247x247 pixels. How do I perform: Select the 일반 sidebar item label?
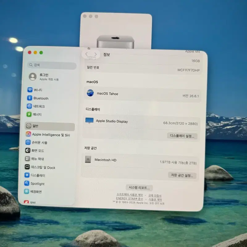tap(35, 126)
